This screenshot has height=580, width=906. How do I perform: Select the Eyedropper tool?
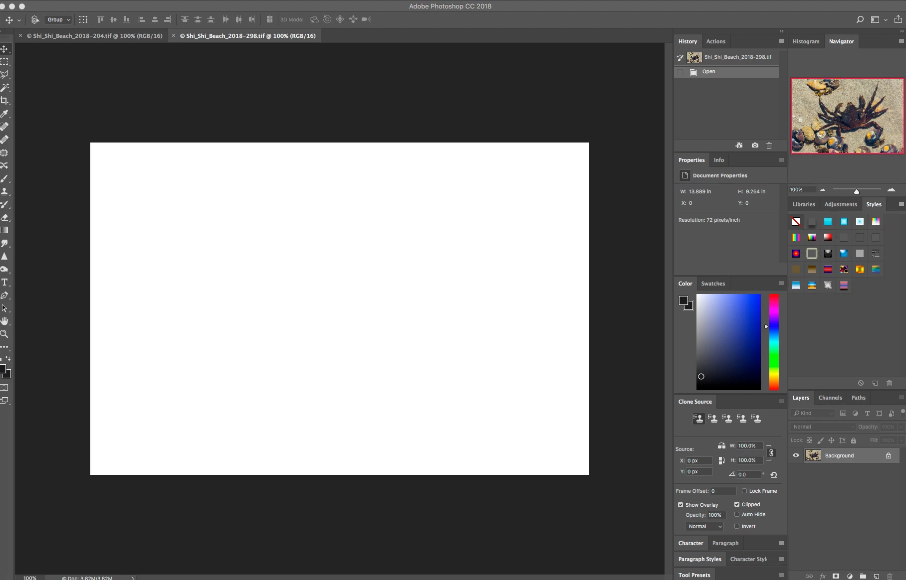point(4,114)
